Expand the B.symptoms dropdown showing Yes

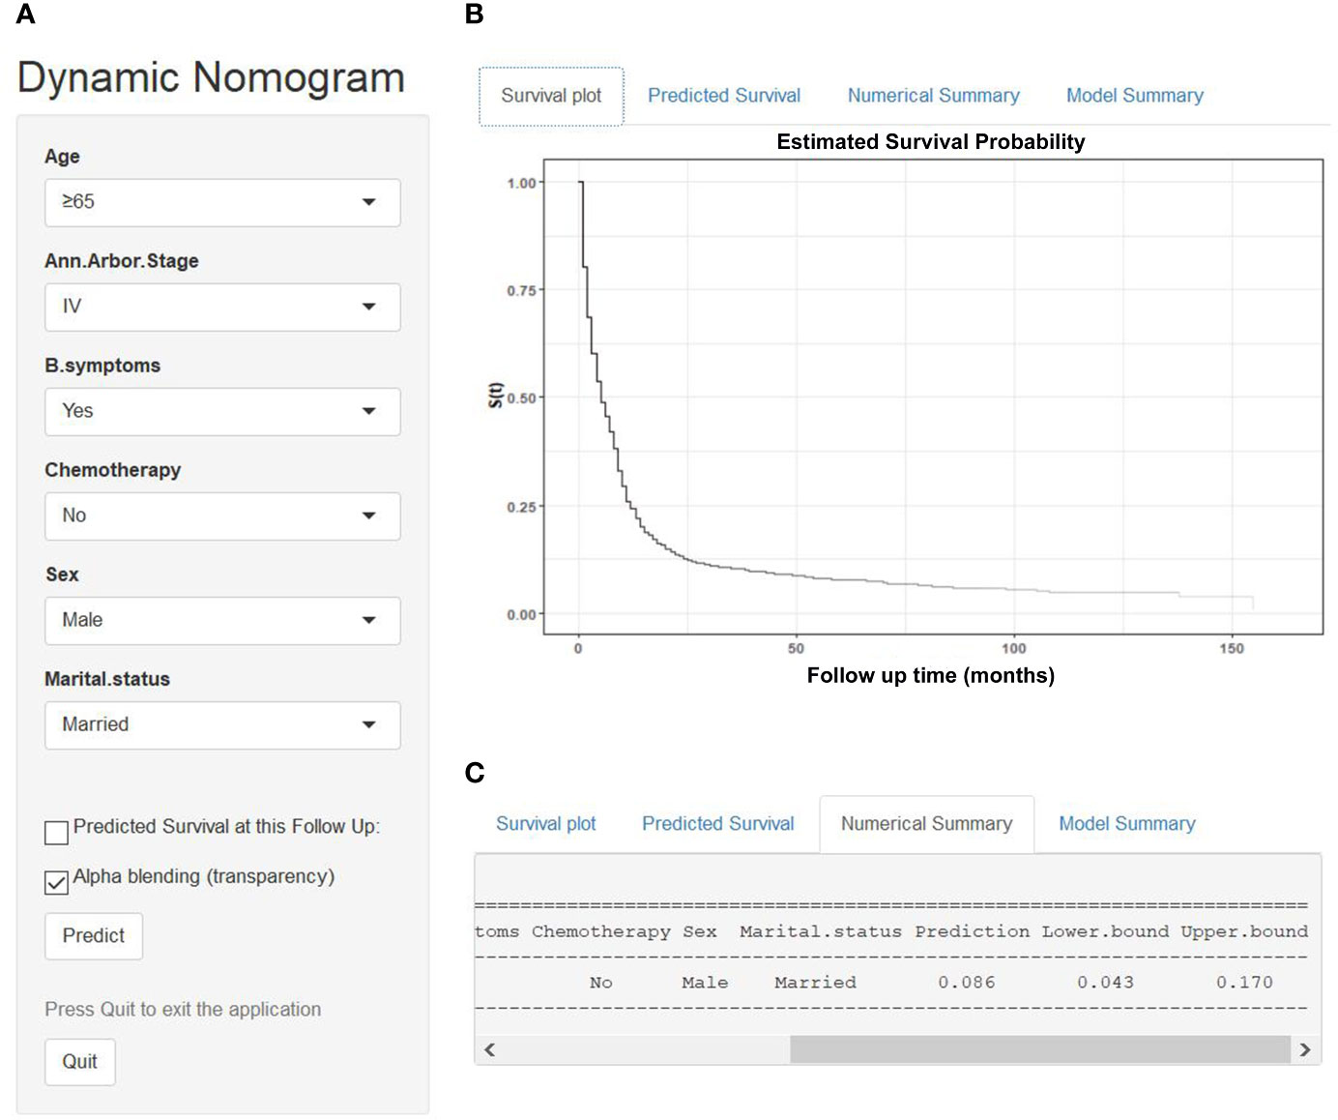point(222,411)
